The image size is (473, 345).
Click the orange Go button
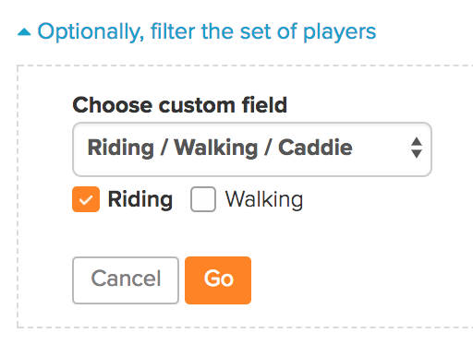click(218, 280)
